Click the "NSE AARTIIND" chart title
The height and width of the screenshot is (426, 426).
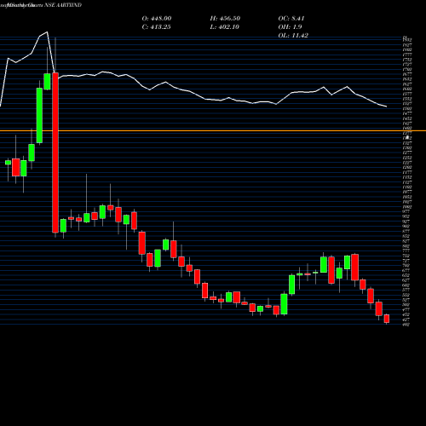click(63, 5)
